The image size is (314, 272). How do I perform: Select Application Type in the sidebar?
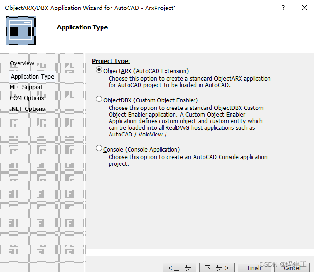(x=32, y=77)
